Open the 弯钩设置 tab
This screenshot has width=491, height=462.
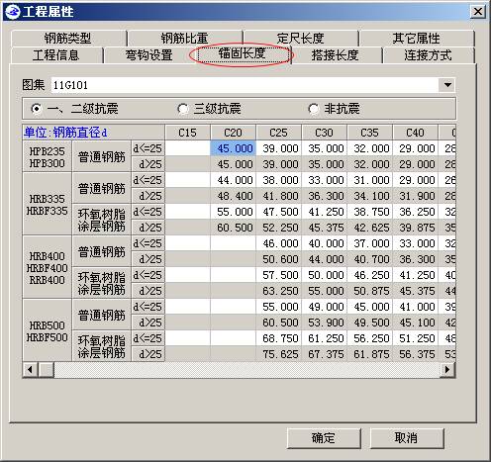[x=149, y=55]
